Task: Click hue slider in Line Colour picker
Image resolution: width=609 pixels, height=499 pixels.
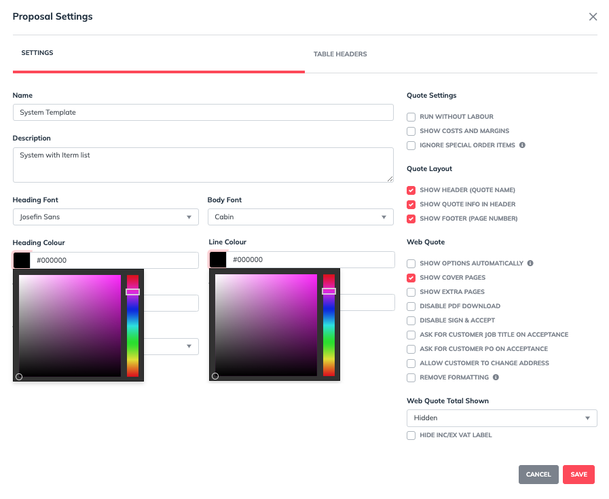Action: click(329, 325)
